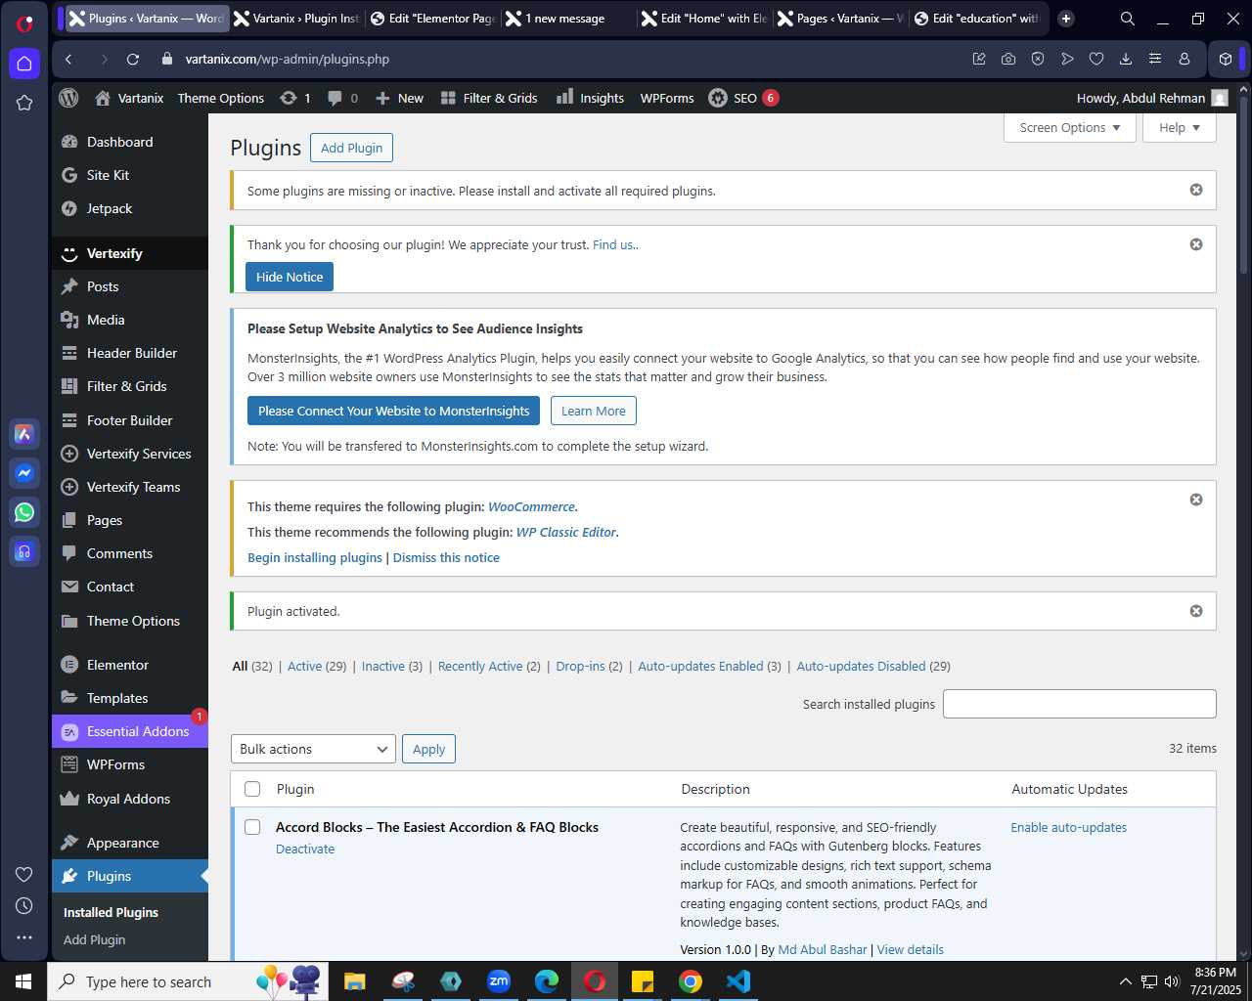This screenshot has height=1001, width=1252.
Task: Open the Bulk actions dropdown
Action: click(x=313, y=749)
